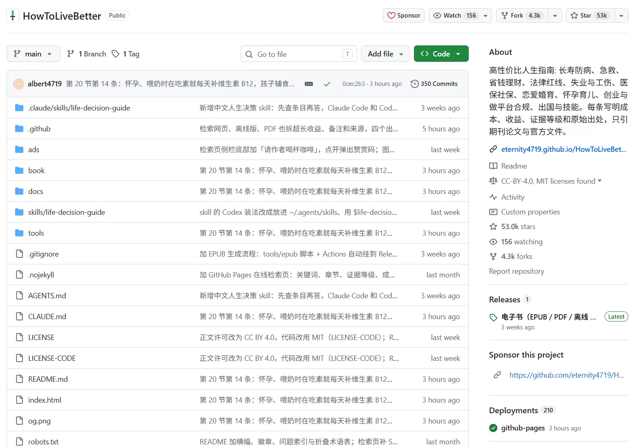Open the main branch selector

click(x=33, y=54)
